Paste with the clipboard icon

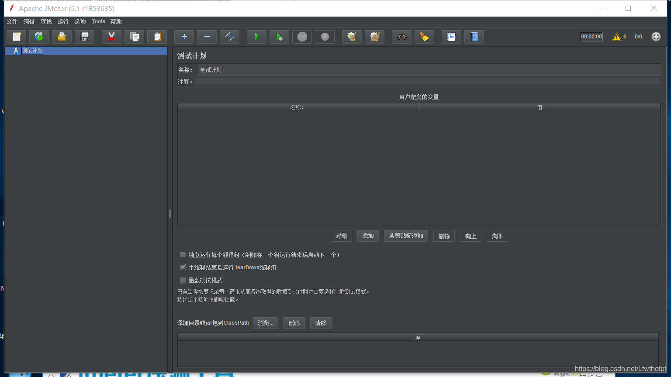157,37
